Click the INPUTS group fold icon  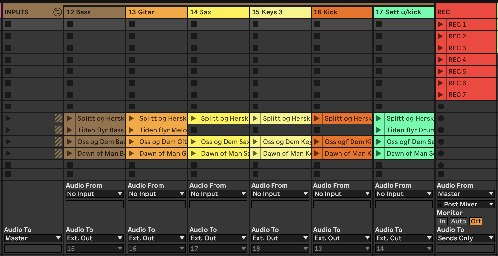[x=57, y=12]
